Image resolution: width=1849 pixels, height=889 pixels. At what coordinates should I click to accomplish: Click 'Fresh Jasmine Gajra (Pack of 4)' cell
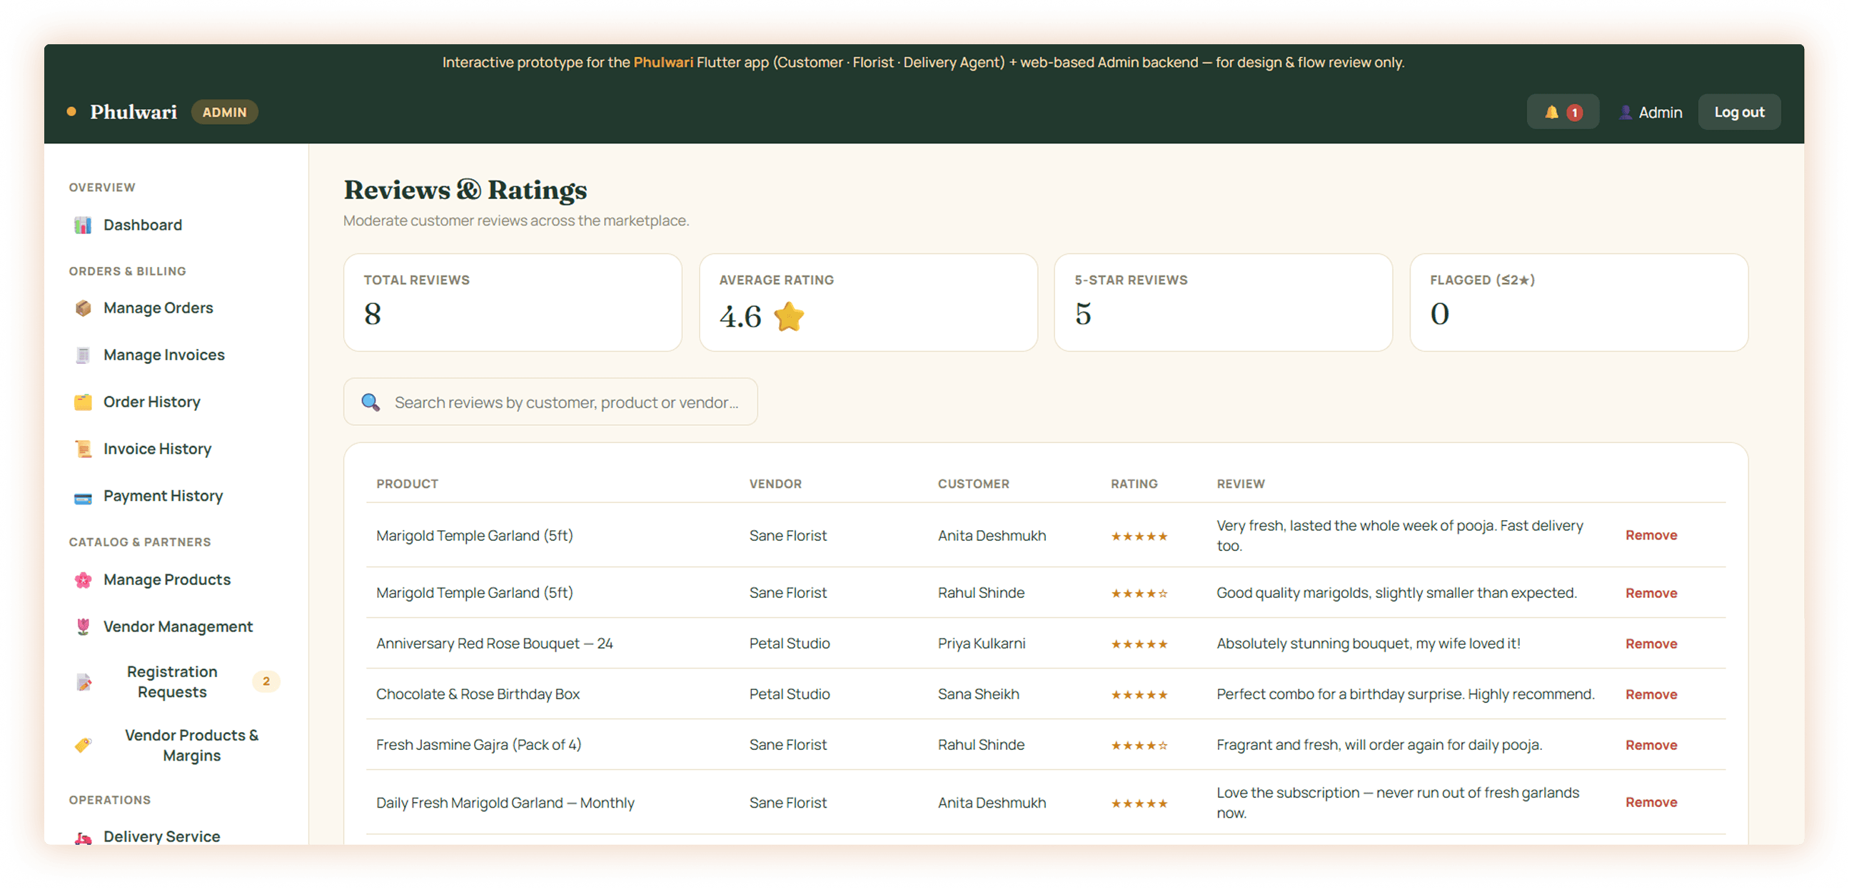click(x=479, y=746)
